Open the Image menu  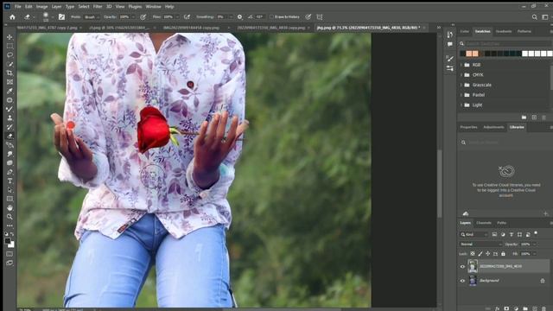coord(41,6)
